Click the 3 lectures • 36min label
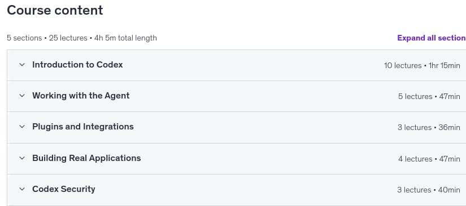 pos(429,128)
